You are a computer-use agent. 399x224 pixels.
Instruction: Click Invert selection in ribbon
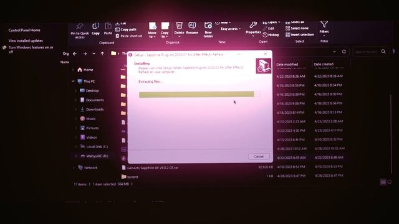pyautogui.click(x=300, y=35)
